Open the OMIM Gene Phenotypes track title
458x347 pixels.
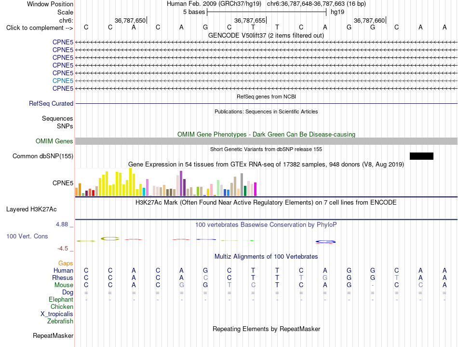coord(266,135)
